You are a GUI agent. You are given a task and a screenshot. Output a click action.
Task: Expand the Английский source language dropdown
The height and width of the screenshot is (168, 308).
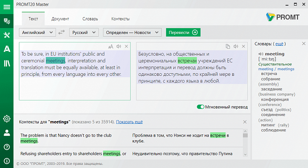tap(37, 33)
